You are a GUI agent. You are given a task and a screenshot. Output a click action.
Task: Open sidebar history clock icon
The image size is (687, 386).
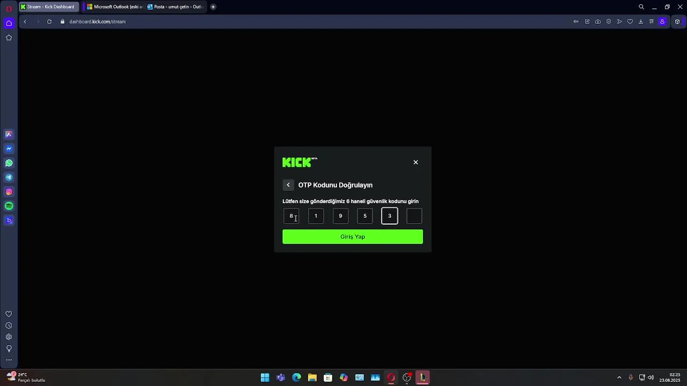(x=9, y=325)
